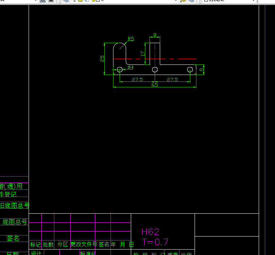275x255 pixels.
Task: Click the 标记 title block cell
Action: pyautogui.click(x=35, y=244)
